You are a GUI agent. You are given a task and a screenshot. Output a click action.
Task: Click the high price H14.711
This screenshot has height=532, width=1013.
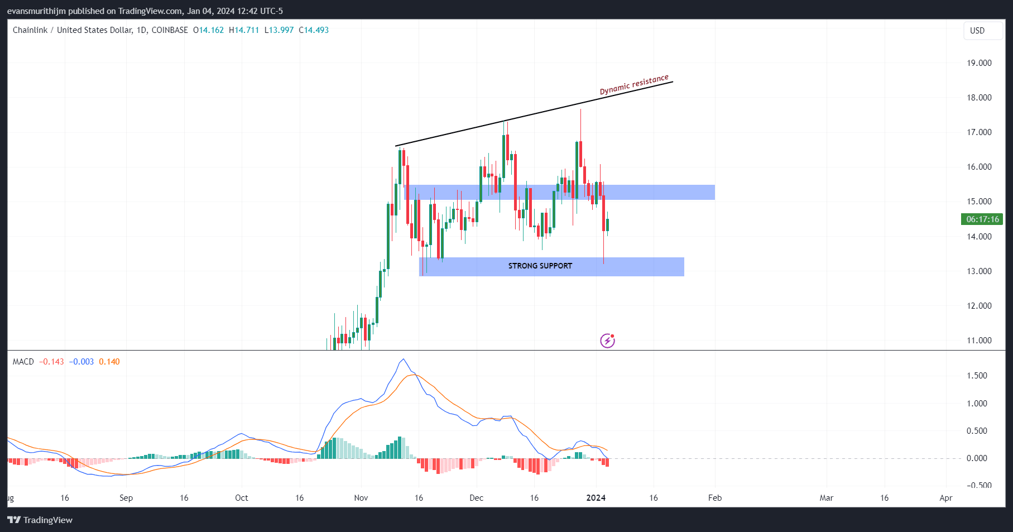[244, 30]
